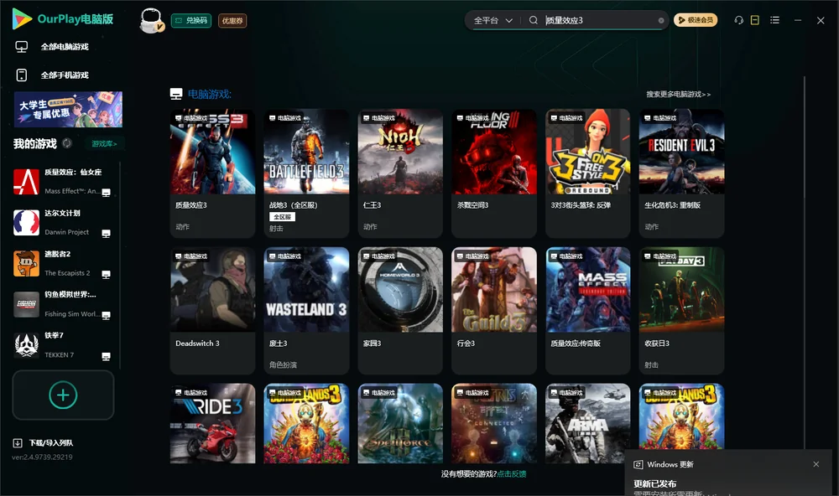Open the 极速会员 membership button
This screenshot has width=839, height=496.
coord(695,20)
